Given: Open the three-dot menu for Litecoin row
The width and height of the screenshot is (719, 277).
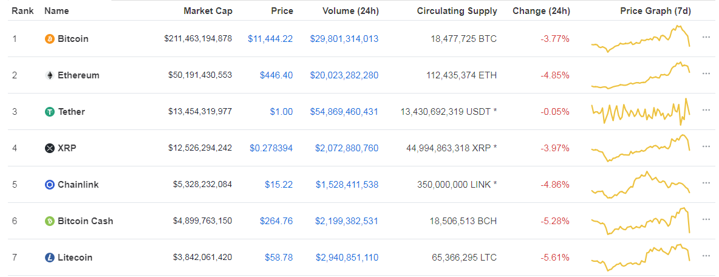Looking at the screenshot, I should [x=706, y=256].
